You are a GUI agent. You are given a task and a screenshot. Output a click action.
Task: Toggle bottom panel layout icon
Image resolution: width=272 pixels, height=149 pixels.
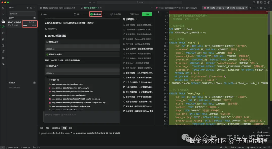click(261, 3)
